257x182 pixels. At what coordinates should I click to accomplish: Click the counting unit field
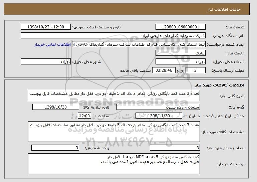tap(55, 148)
